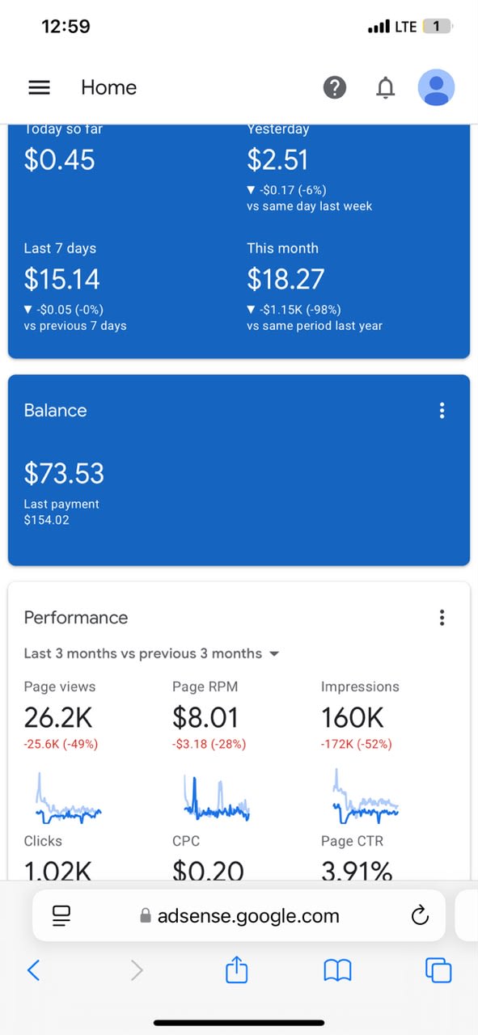The image size is (478, 1035).
Task: Open the help question mark icon
Action: pyautogui.click(x=335, y=87)
